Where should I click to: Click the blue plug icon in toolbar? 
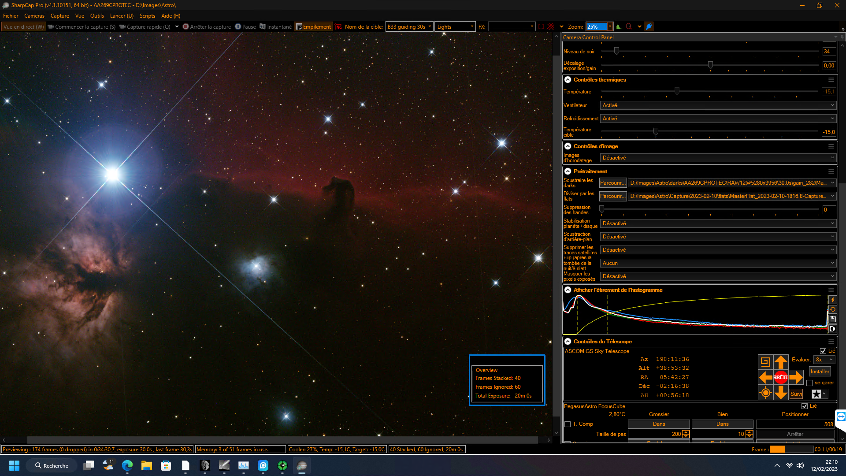tap(649, 27)
